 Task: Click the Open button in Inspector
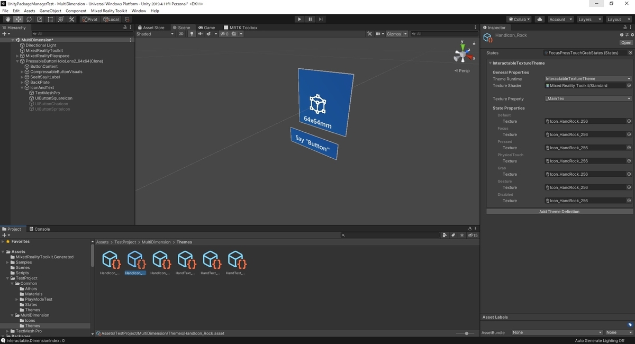pos(626,43)
